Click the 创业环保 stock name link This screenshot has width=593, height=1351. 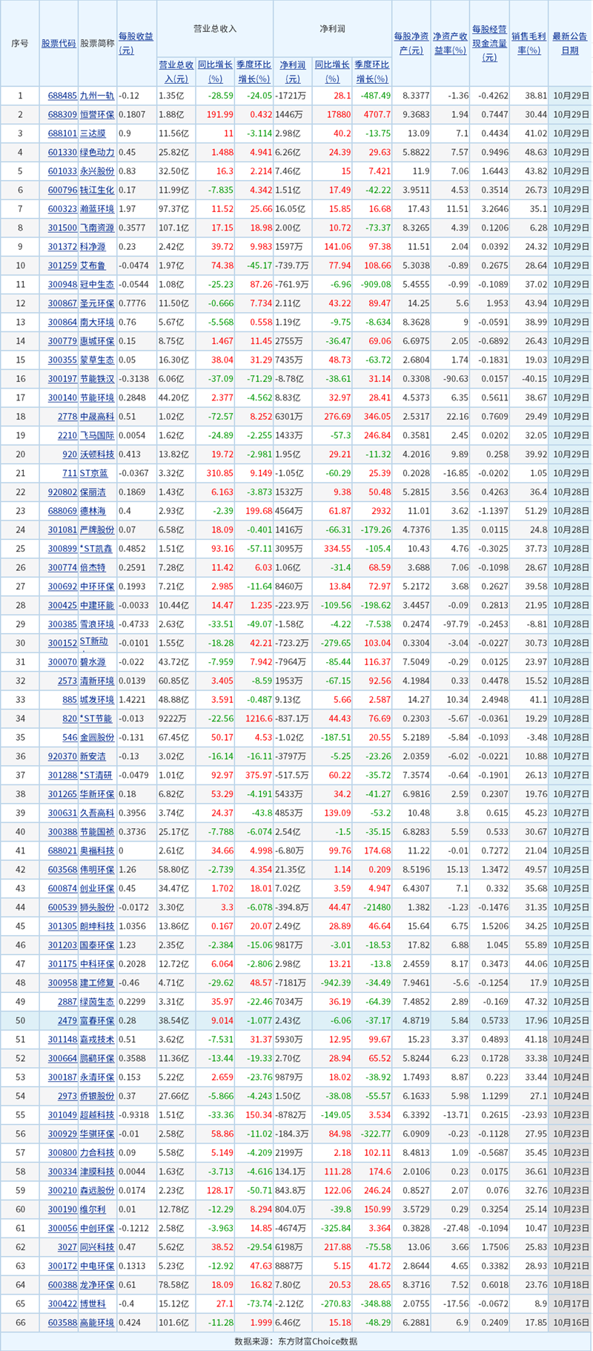(x=97, y=888)
